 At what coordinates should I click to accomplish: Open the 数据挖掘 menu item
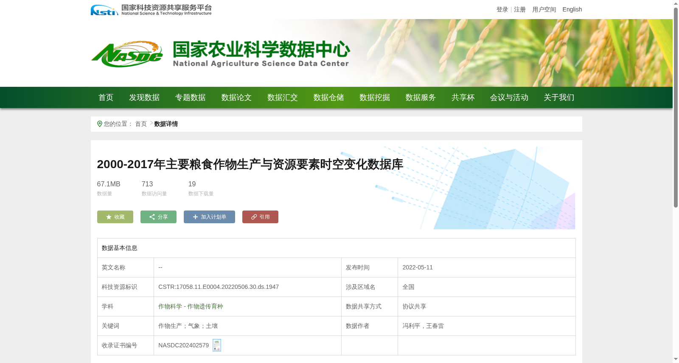pyautogui.click(x=375, y=97)
